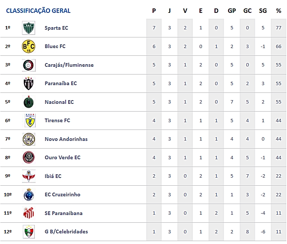Click the % percentage column header
Viewport: 287px width, 244px height.
coord(279,11)
